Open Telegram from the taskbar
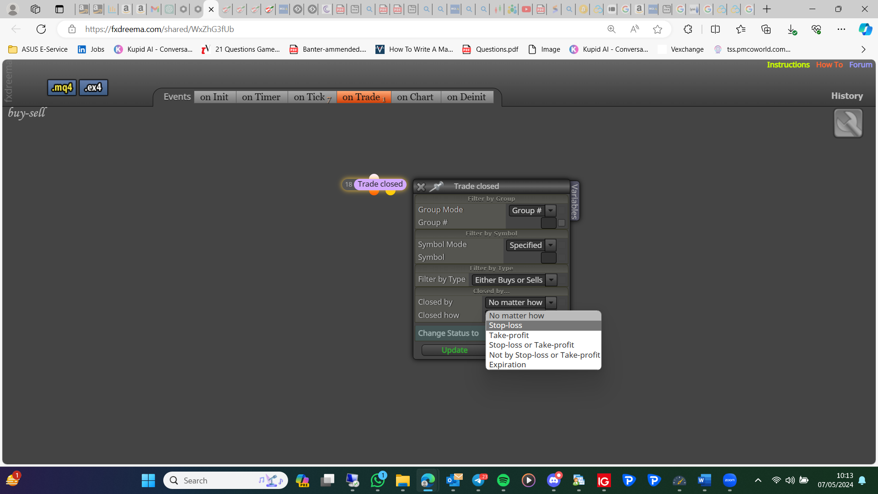Viewport: 878px width, 494px height. (x=479, y=480)
